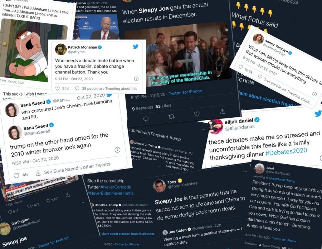Viewport: 322px width, 249px height.
Task: Click Twitter bird logo on Patrick Monahan's tweet
Action: 136,47
